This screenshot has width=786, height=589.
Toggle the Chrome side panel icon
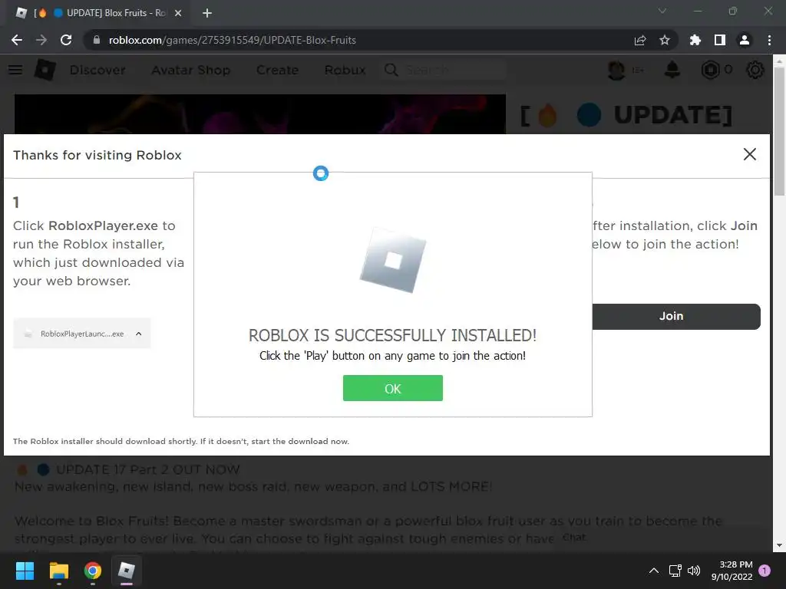(x=720, y=40)
